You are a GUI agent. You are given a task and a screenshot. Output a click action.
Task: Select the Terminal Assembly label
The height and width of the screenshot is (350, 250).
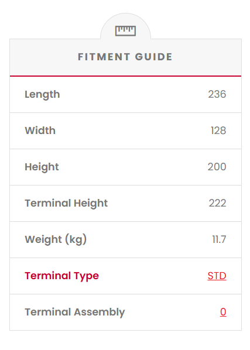click(x=75, y=313)
